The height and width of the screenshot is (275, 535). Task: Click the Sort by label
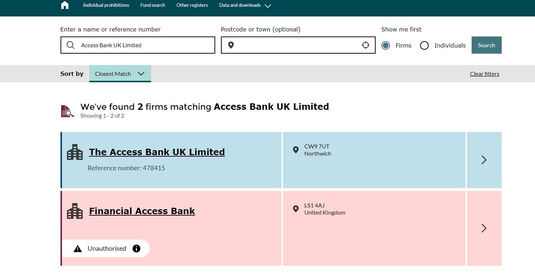coord(72,74)
